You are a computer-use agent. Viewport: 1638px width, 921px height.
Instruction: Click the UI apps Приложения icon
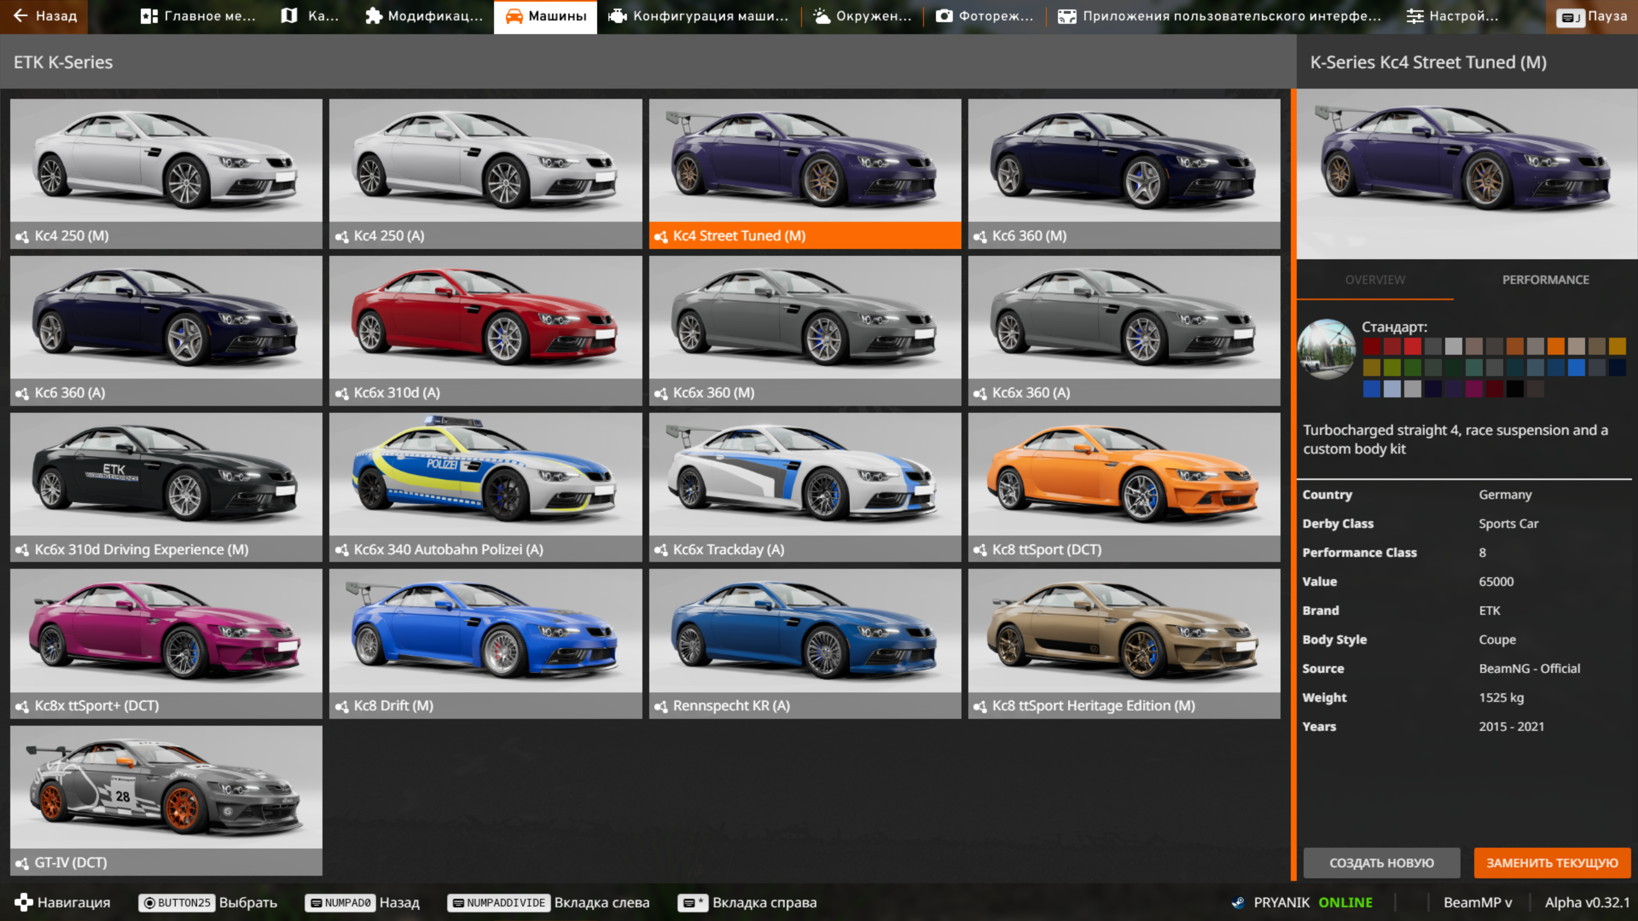[x=1066, y=16]
